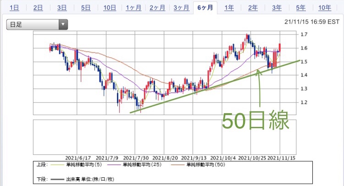Click the 1.5 price axis label
Viewport: 344px width, 186px height.
coord(304,61)
